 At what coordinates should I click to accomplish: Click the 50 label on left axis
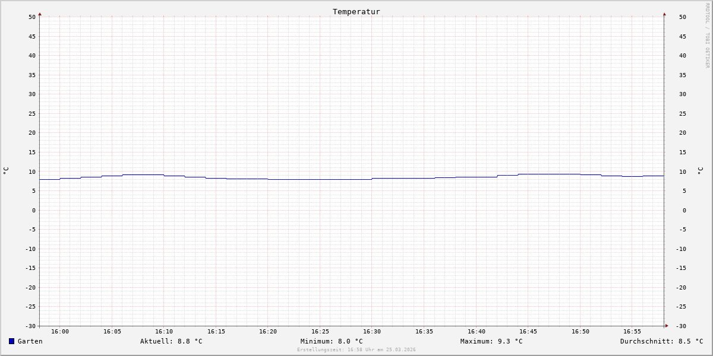32,17
